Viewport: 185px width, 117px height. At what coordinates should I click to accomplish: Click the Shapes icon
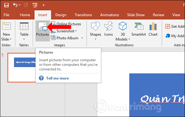pyautogui.click(x=95, y=26)
